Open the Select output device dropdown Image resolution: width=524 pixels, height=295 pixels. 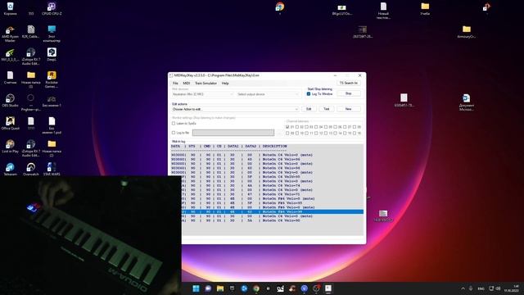click(x=268, y=94)
